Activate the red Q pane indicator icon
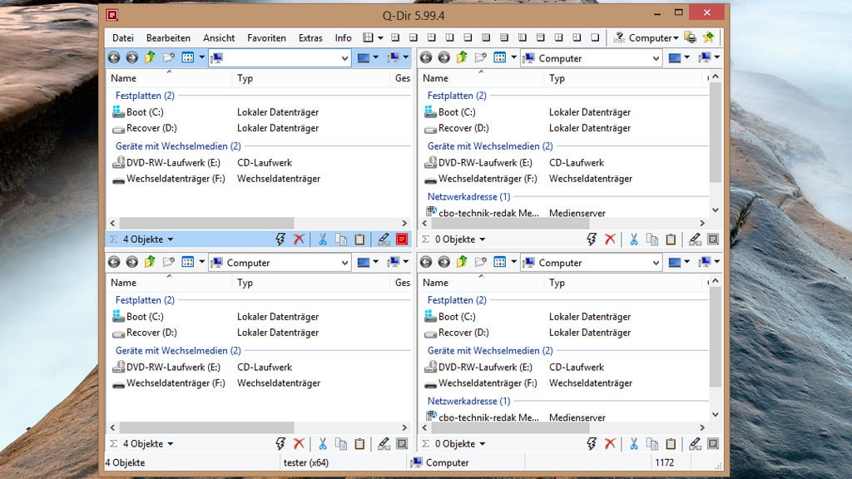852x479 pixels. pyautogui.click(x=402, y=239)
